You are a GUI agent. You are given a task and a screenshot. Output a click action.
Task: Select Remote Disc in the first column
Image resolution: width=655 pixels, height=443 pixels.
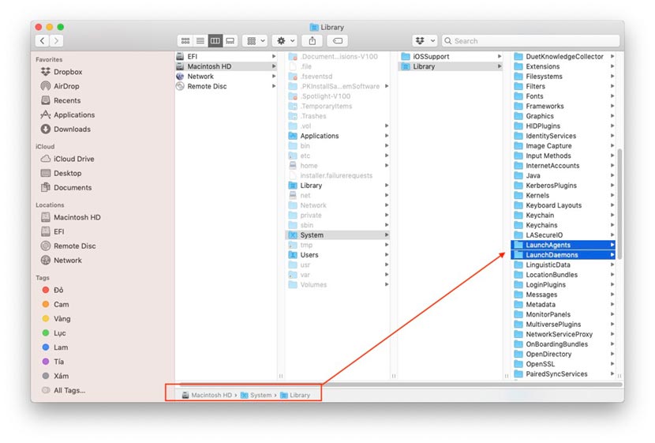tap(226, 87)
